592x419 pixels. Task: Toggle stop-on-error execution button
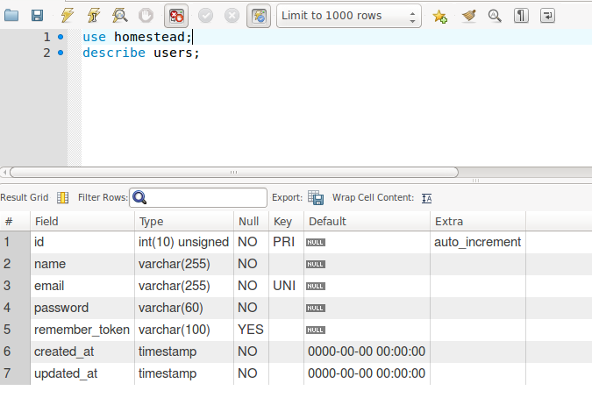(176, 16)
